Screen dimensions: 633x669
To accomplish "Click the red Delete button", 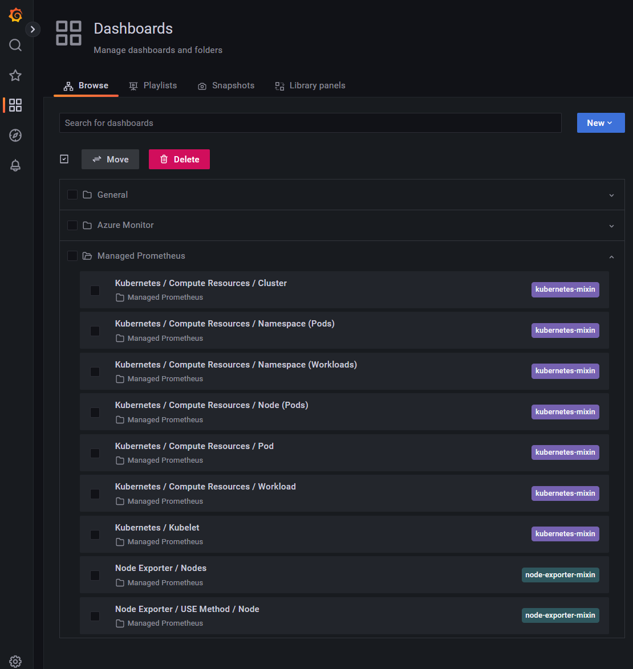I will (x=179, y=160).
